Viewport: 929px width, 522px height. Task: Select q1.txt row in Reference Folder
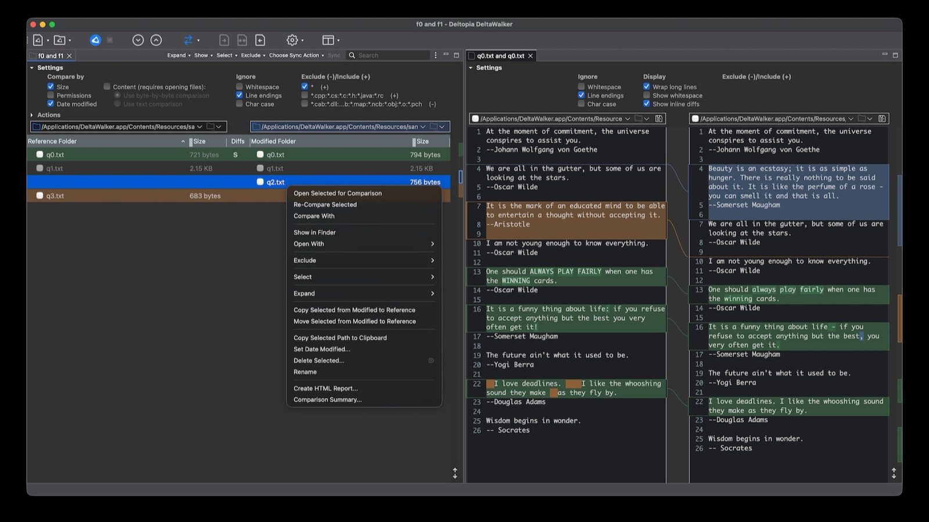coord(127,168)
